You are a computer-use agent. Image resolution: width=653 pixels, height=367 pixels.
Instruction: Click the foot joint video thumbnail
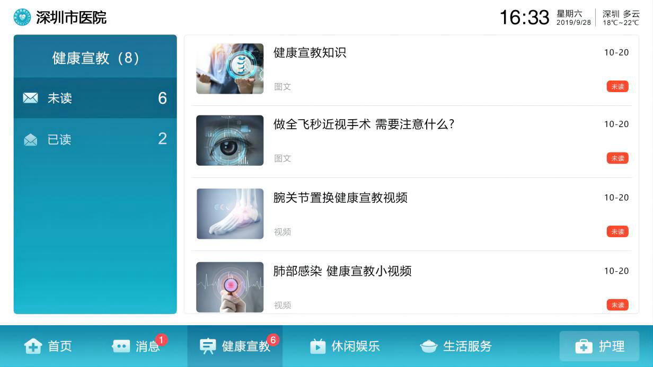(x=230, y=214)
